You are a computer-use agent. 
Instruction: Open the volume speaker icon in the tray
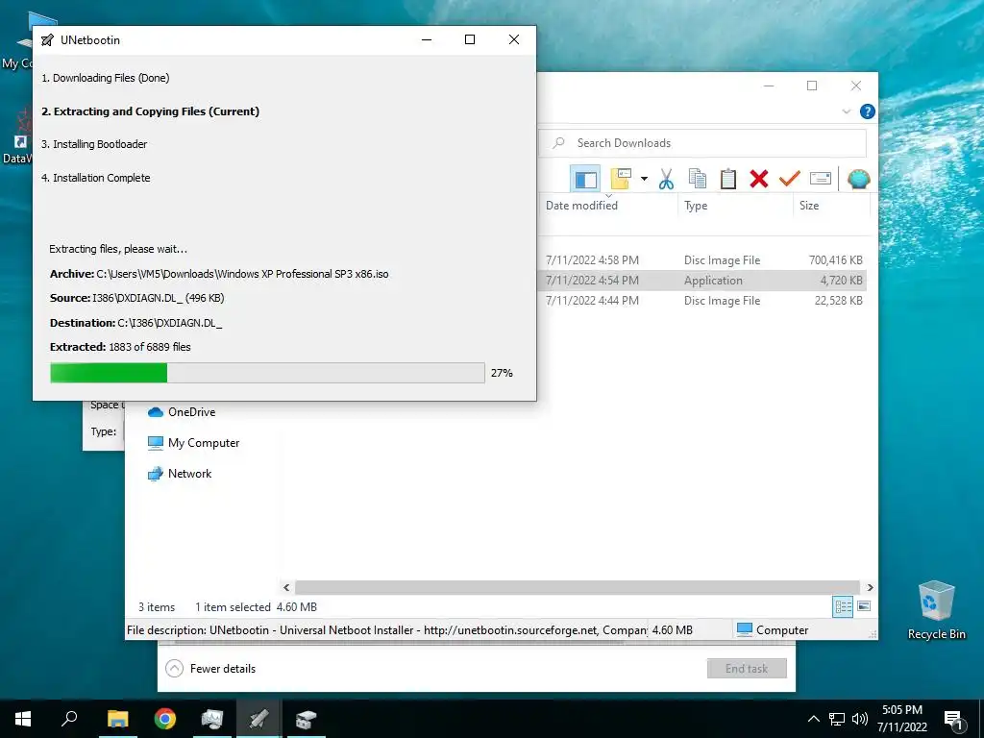[860, 719]
